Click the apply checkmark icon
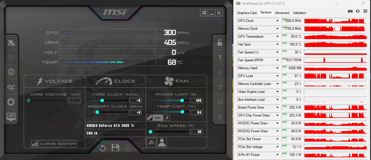371x160 pixels. tap(128, 148)
